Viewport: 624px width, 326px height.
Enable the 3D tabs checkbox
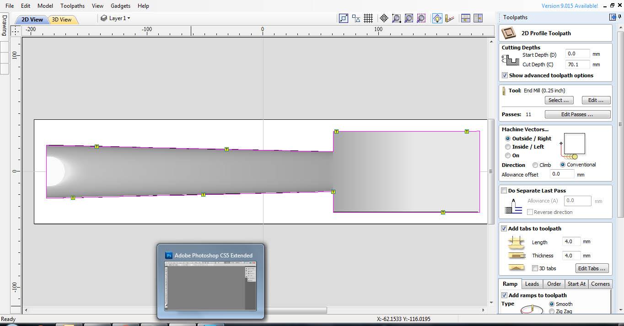[x=535, y=268]
